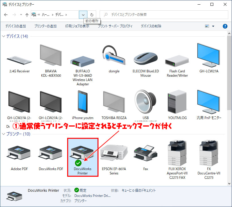The height and width of the screenshot is (207, 232).
Task: Go back with the back arrow
Action: coord(6,15)
